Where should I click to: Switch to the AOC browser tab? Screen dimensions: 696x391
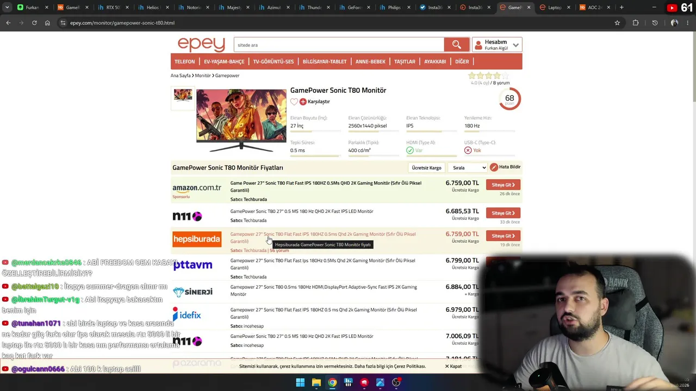coord(595,8)
